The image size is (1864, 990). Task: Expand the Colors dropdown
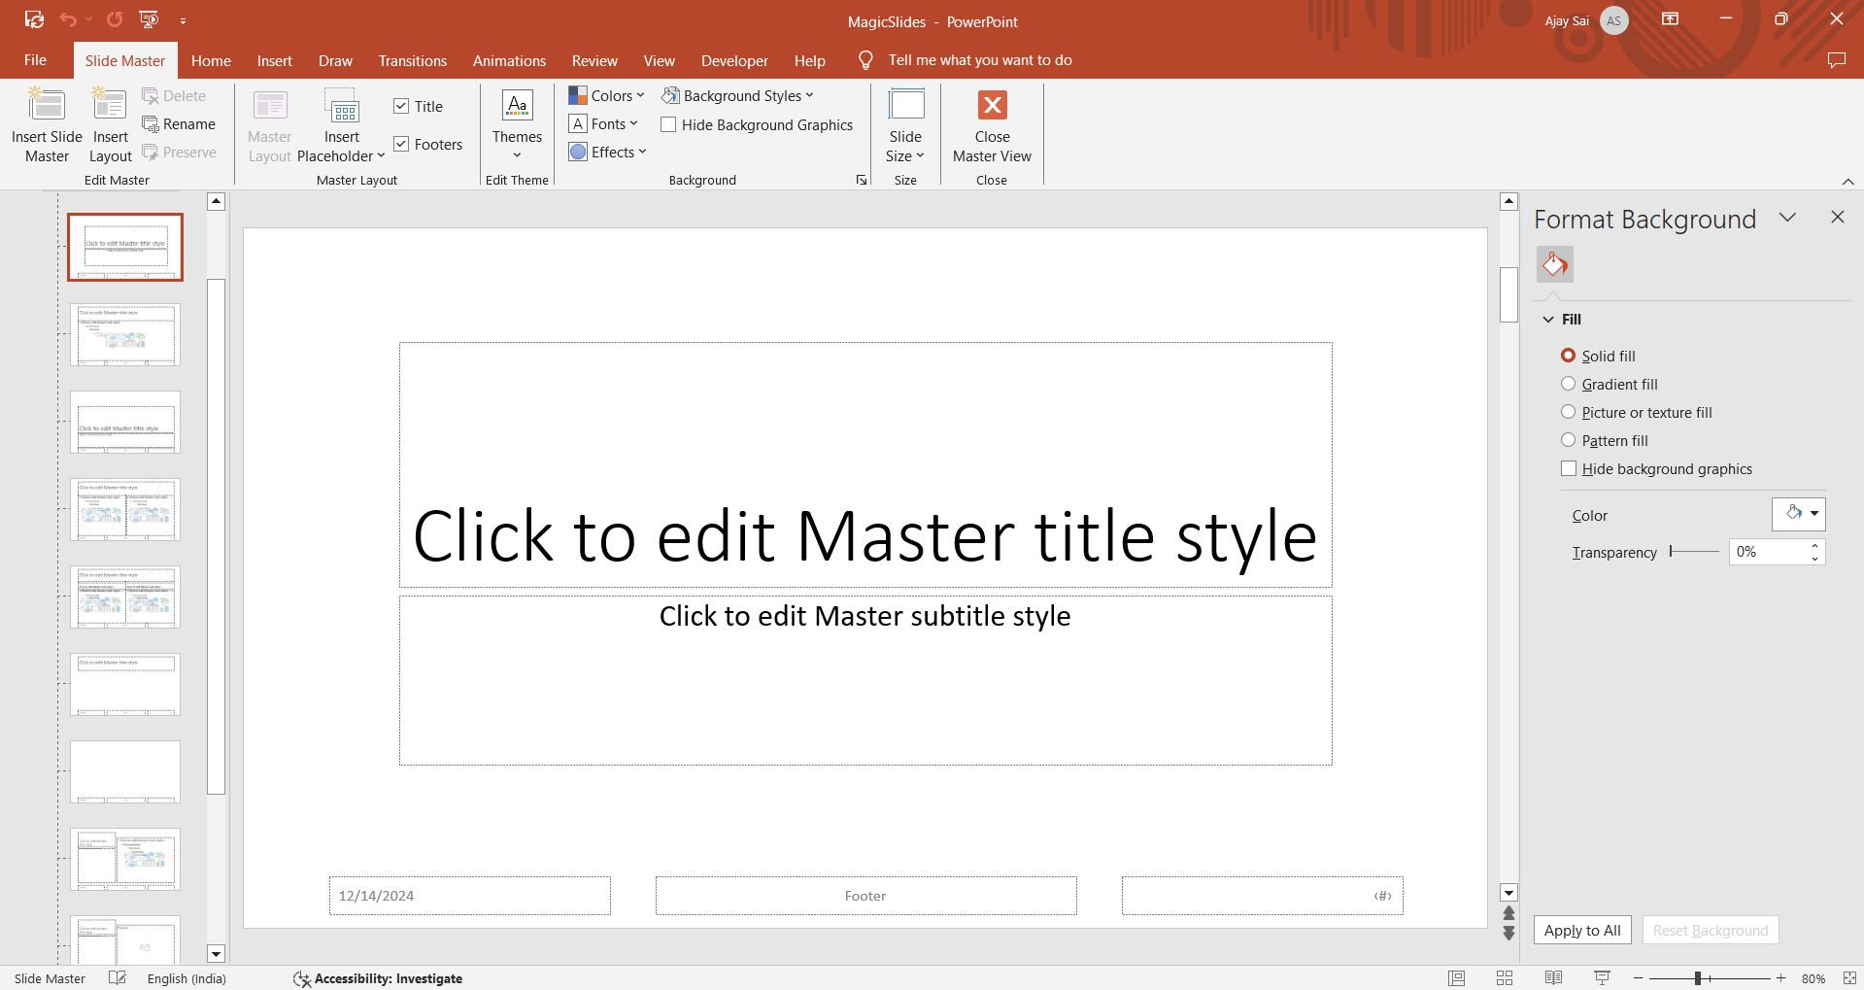(x=607, y=96)
